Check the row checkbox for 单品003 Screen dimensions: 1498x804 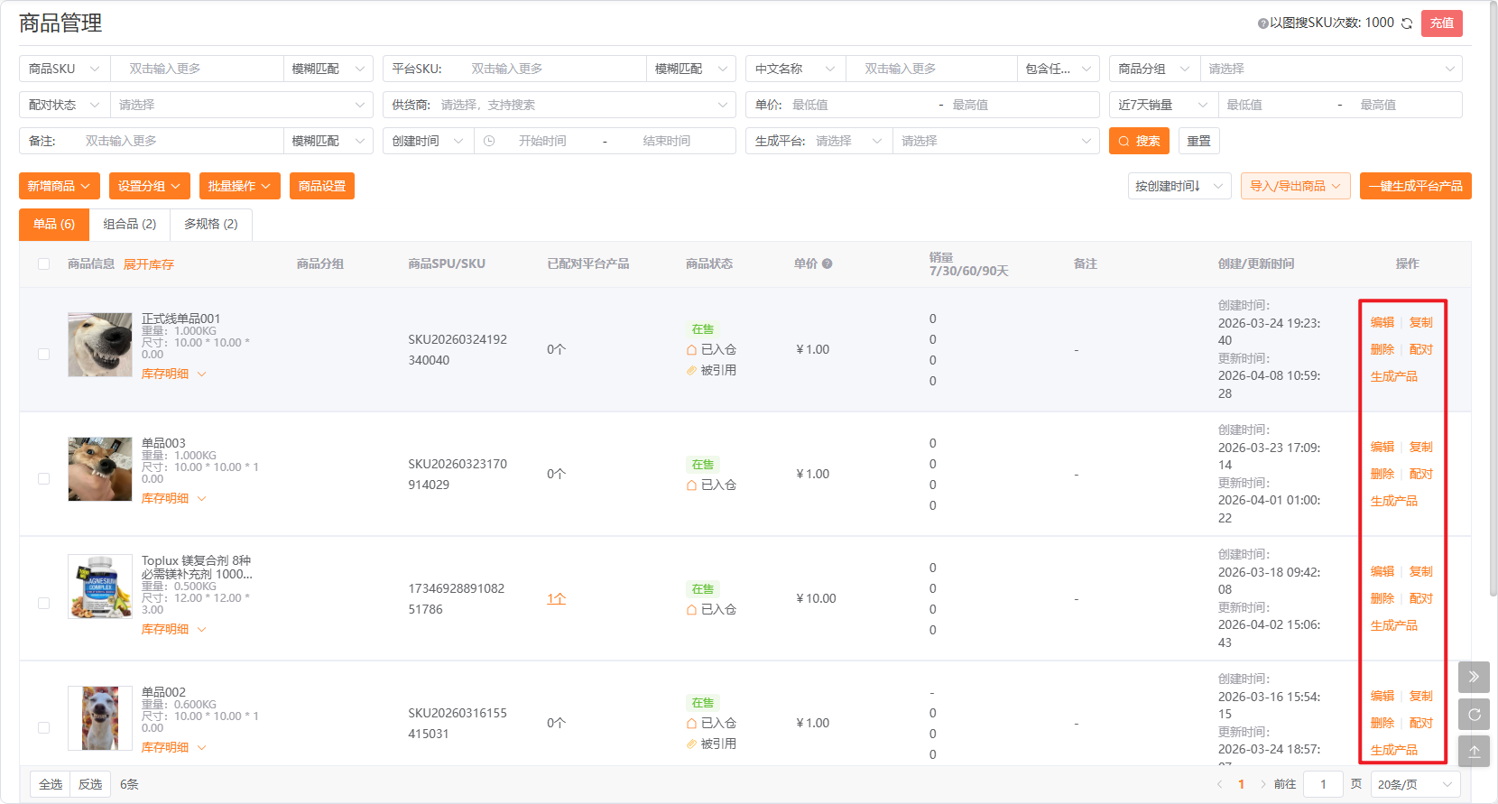coord(43,479)
